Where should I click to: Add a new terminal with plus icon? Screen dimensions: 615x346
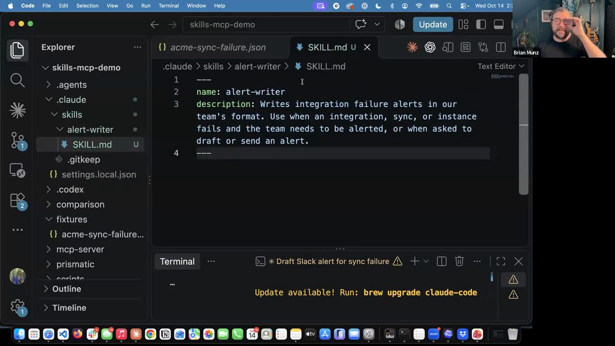[415, 261]
